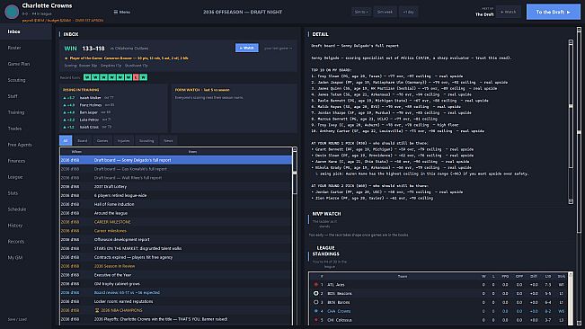The image size is (585, 329).
Task: Open the Stats page
Action: [x=25, y=193]
